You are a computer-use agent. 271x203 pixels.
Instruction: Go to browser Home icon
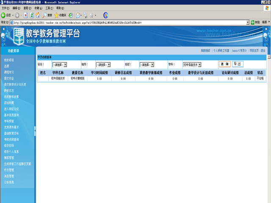tap(38, 15)
